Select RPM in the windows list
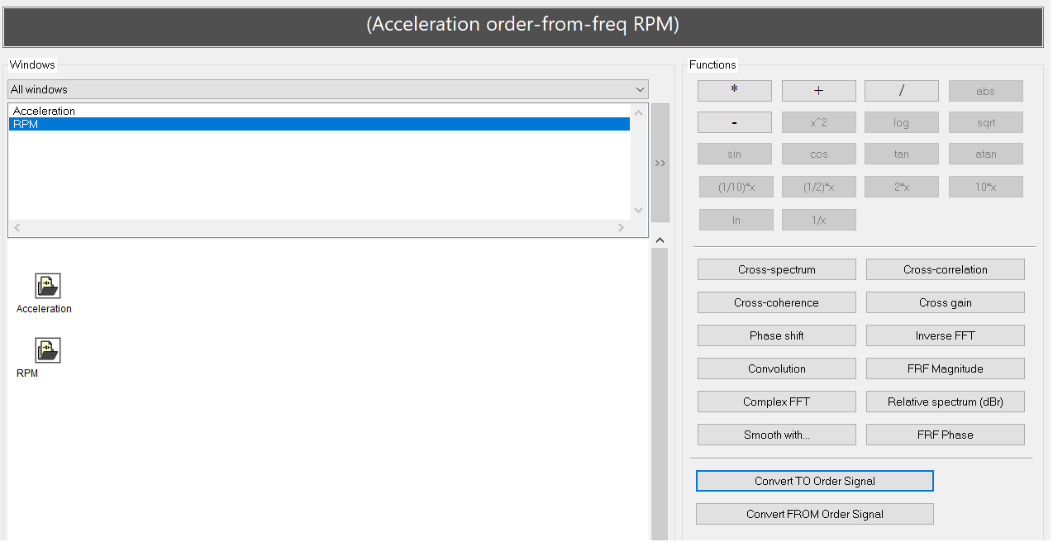1053x542 pixels. click(x=26, y=125)
